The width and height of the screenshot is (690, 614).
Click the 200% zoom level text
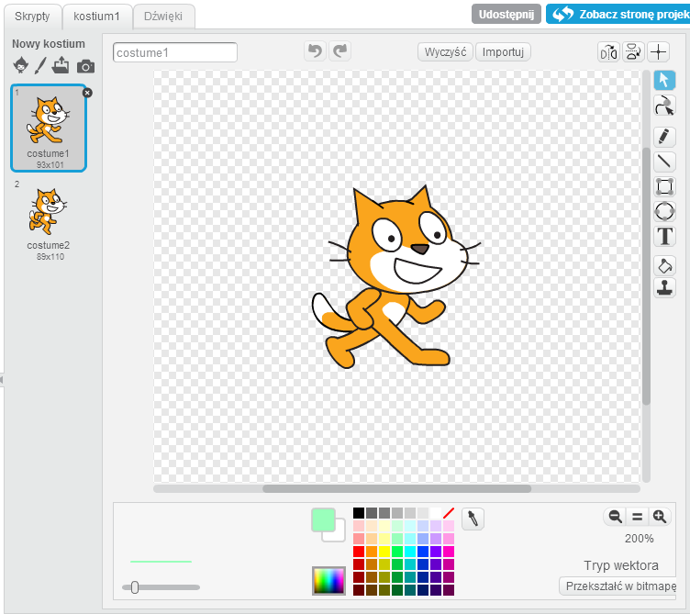639,539
